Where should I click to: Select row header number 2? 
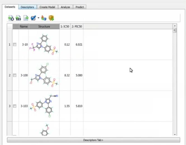(10, 75)
